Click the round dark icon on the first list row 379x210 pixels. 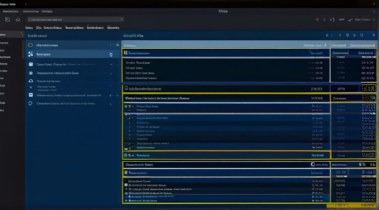[x=30, y=45]
